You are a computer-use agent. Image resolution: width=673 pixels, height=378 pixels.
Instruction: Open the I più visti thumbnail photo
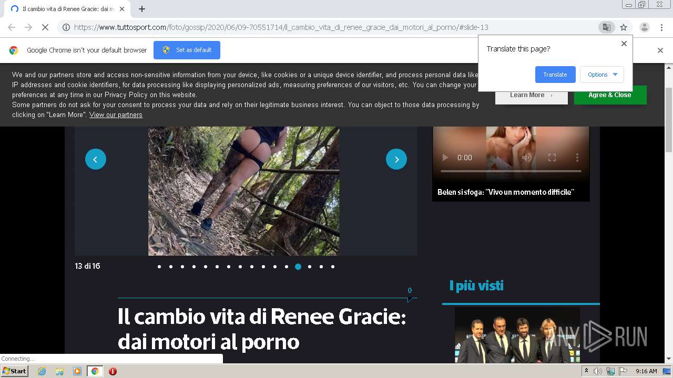click(x=517, y=335)
